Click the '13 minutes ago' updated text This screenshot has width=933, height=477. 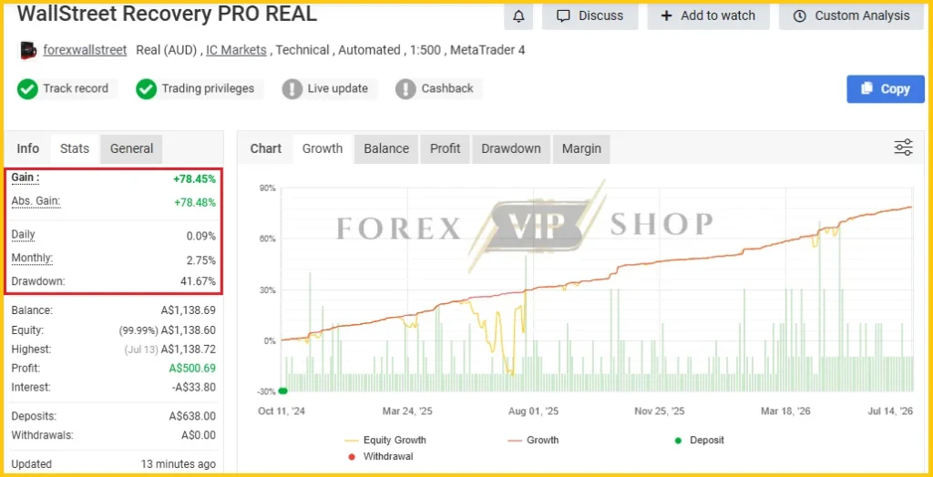click(179, 464)
